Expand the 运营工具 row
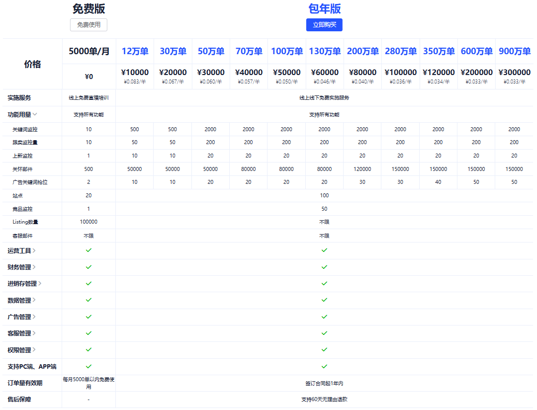The height and width of the screenshot is (410, 537). [34, 250]
